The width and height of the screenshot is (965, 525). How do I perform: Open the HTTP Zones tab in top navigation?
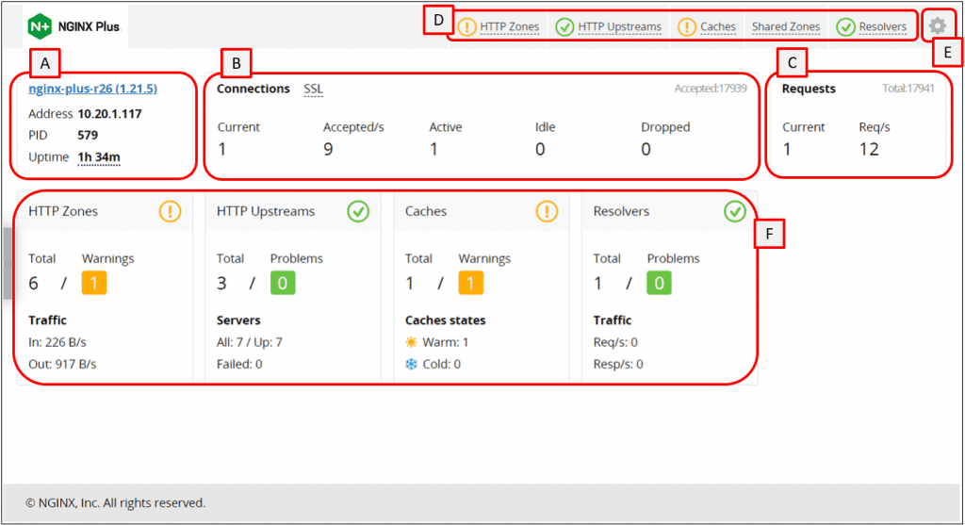(x=509, y=26)
